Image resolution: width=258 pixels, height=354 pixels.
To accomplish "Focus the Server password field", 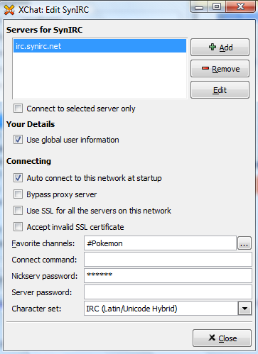I will tap(168, 292).
